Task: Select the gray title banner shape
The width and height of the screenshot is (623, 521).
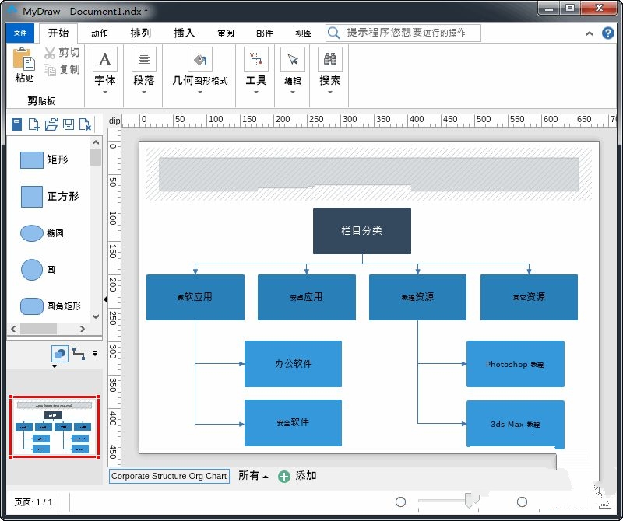Action: [368, 174]
